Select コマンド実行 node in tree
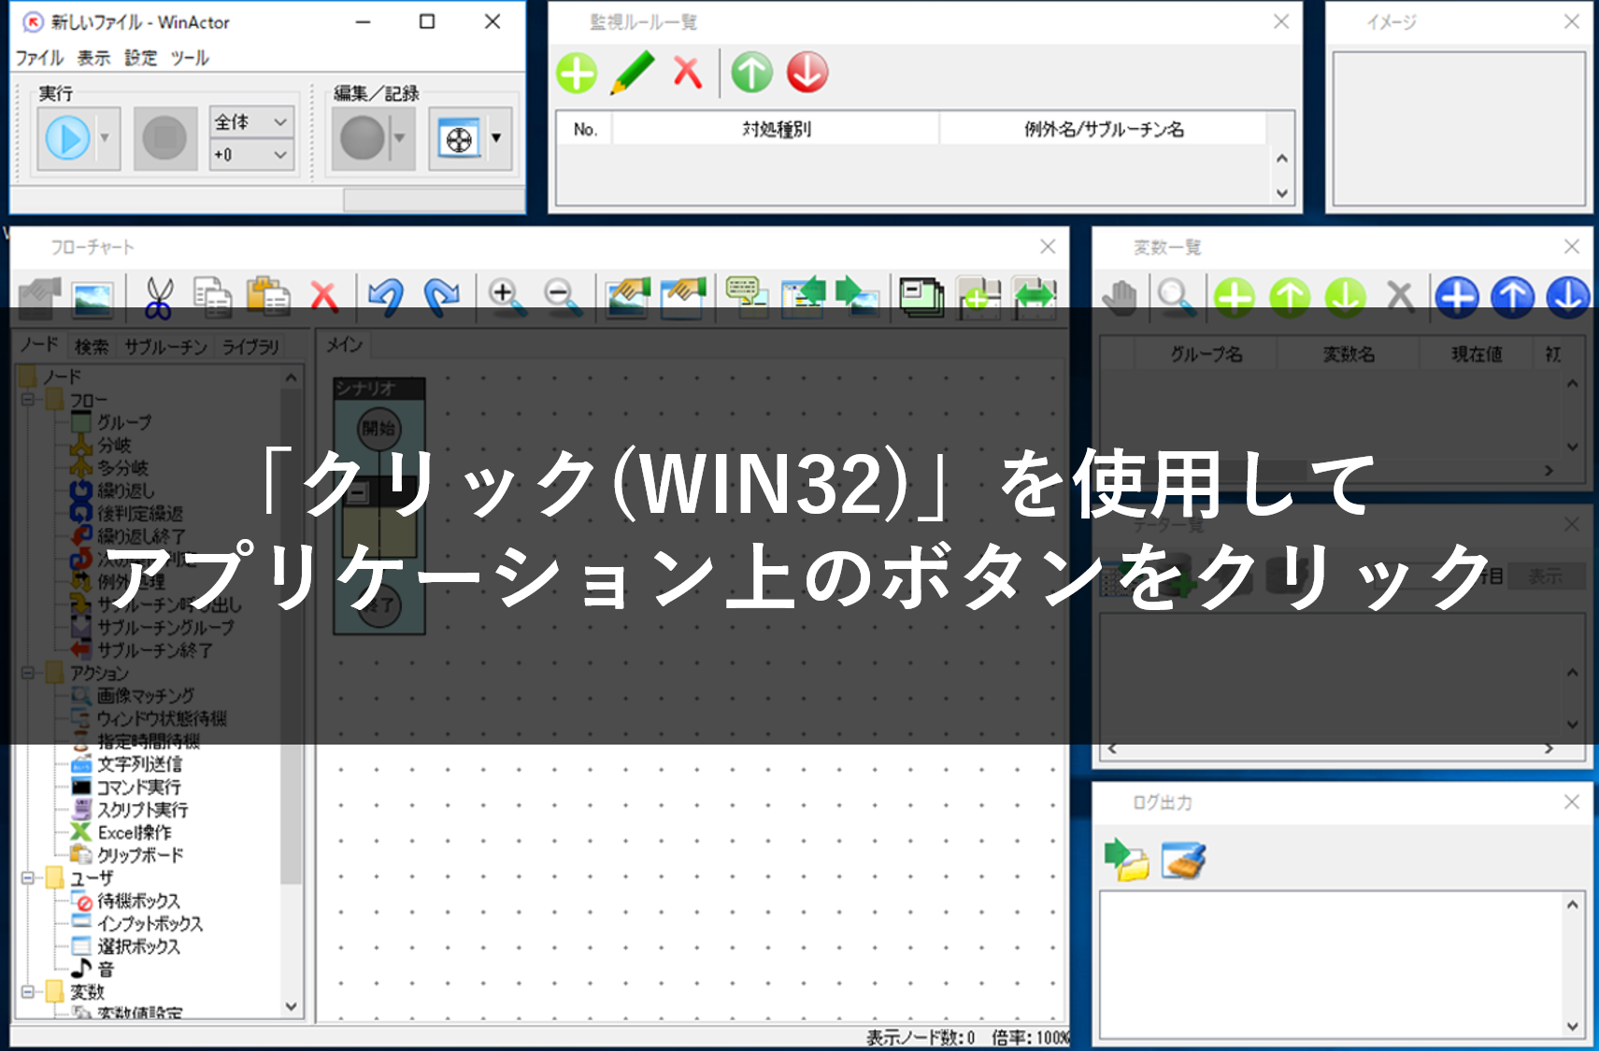This screenshot has height=1051, width=1599. tap(139, 787)
